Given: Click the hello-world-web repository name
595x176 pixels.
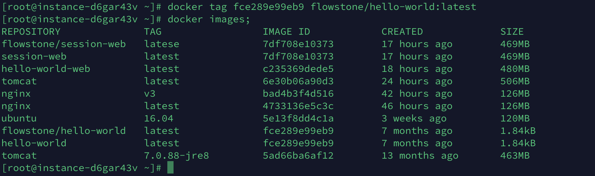Looking at the screenshot, I should pyautogui.click(x=46, y=69).
